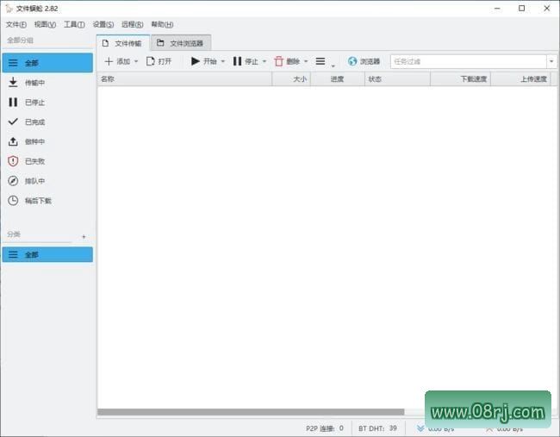
Task: Show the 已失败 failed tasks
Action: [x=47, y=161]
